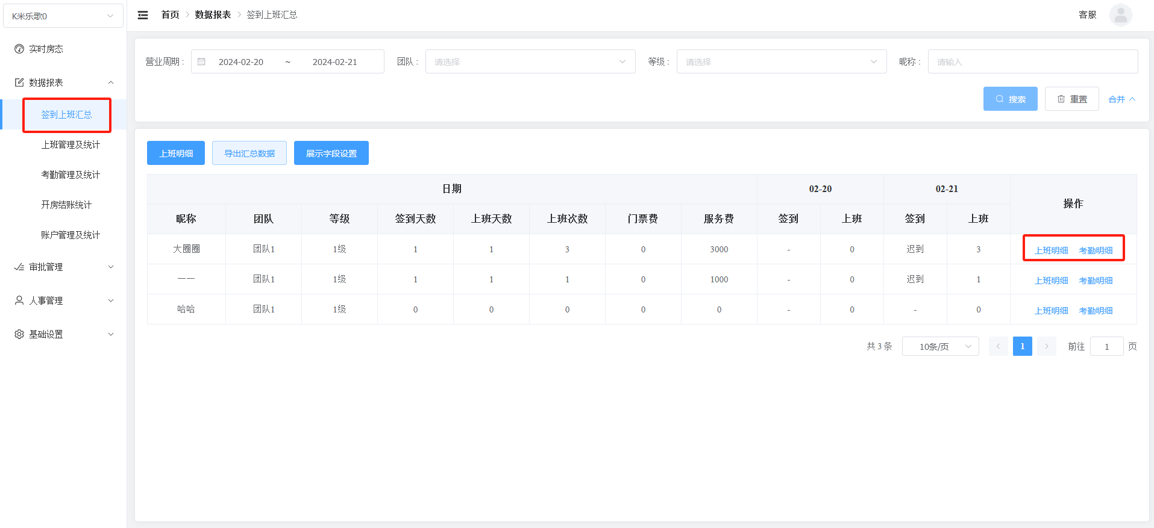
Task: Select page 1 in pagination
Action: (x=1023, y=346)
